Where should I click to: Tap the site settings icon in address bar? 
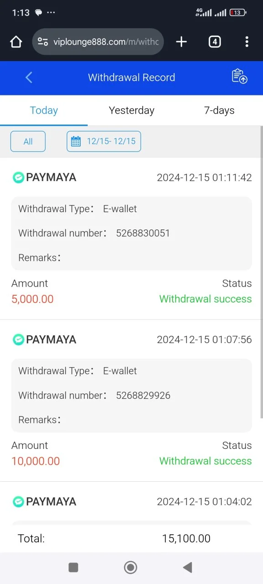(x=43, y=42)
